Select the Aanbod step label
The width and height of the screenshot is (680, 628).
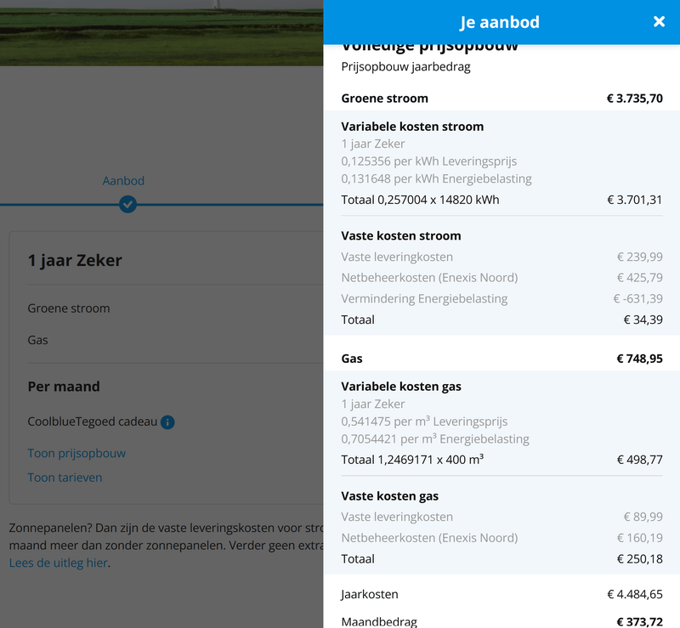point(123,181)
